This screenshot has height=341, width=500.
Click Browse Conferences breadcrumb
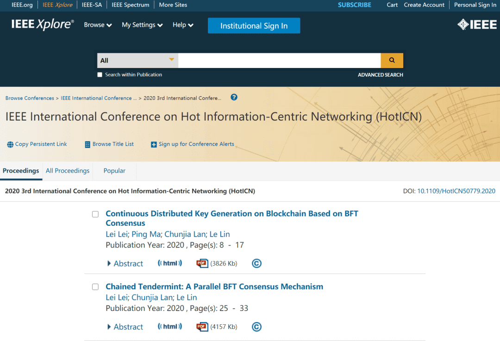30,98
